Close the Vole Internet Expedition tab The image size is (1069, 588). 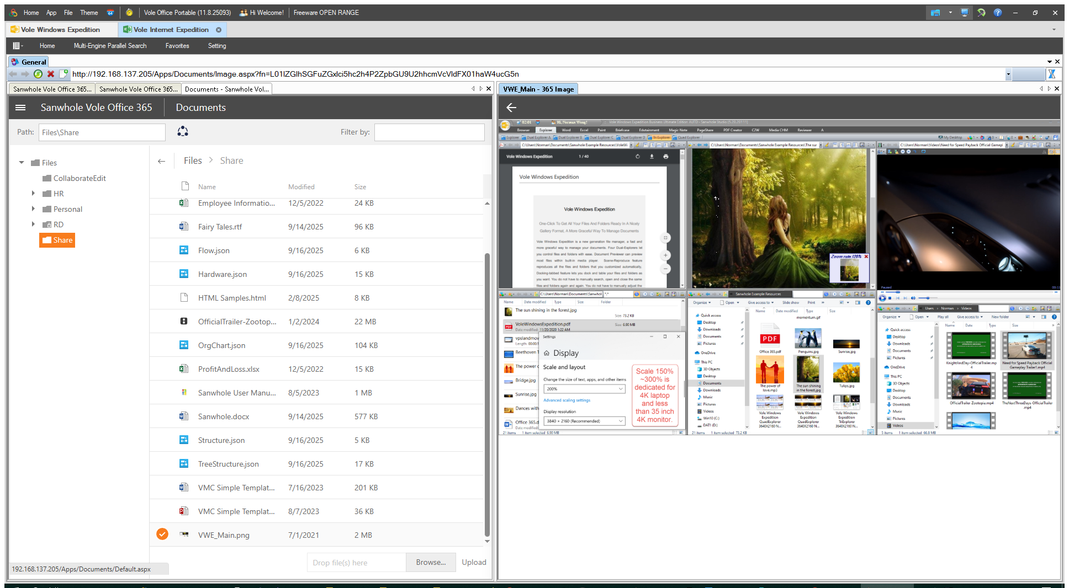[x=219, y=30]
